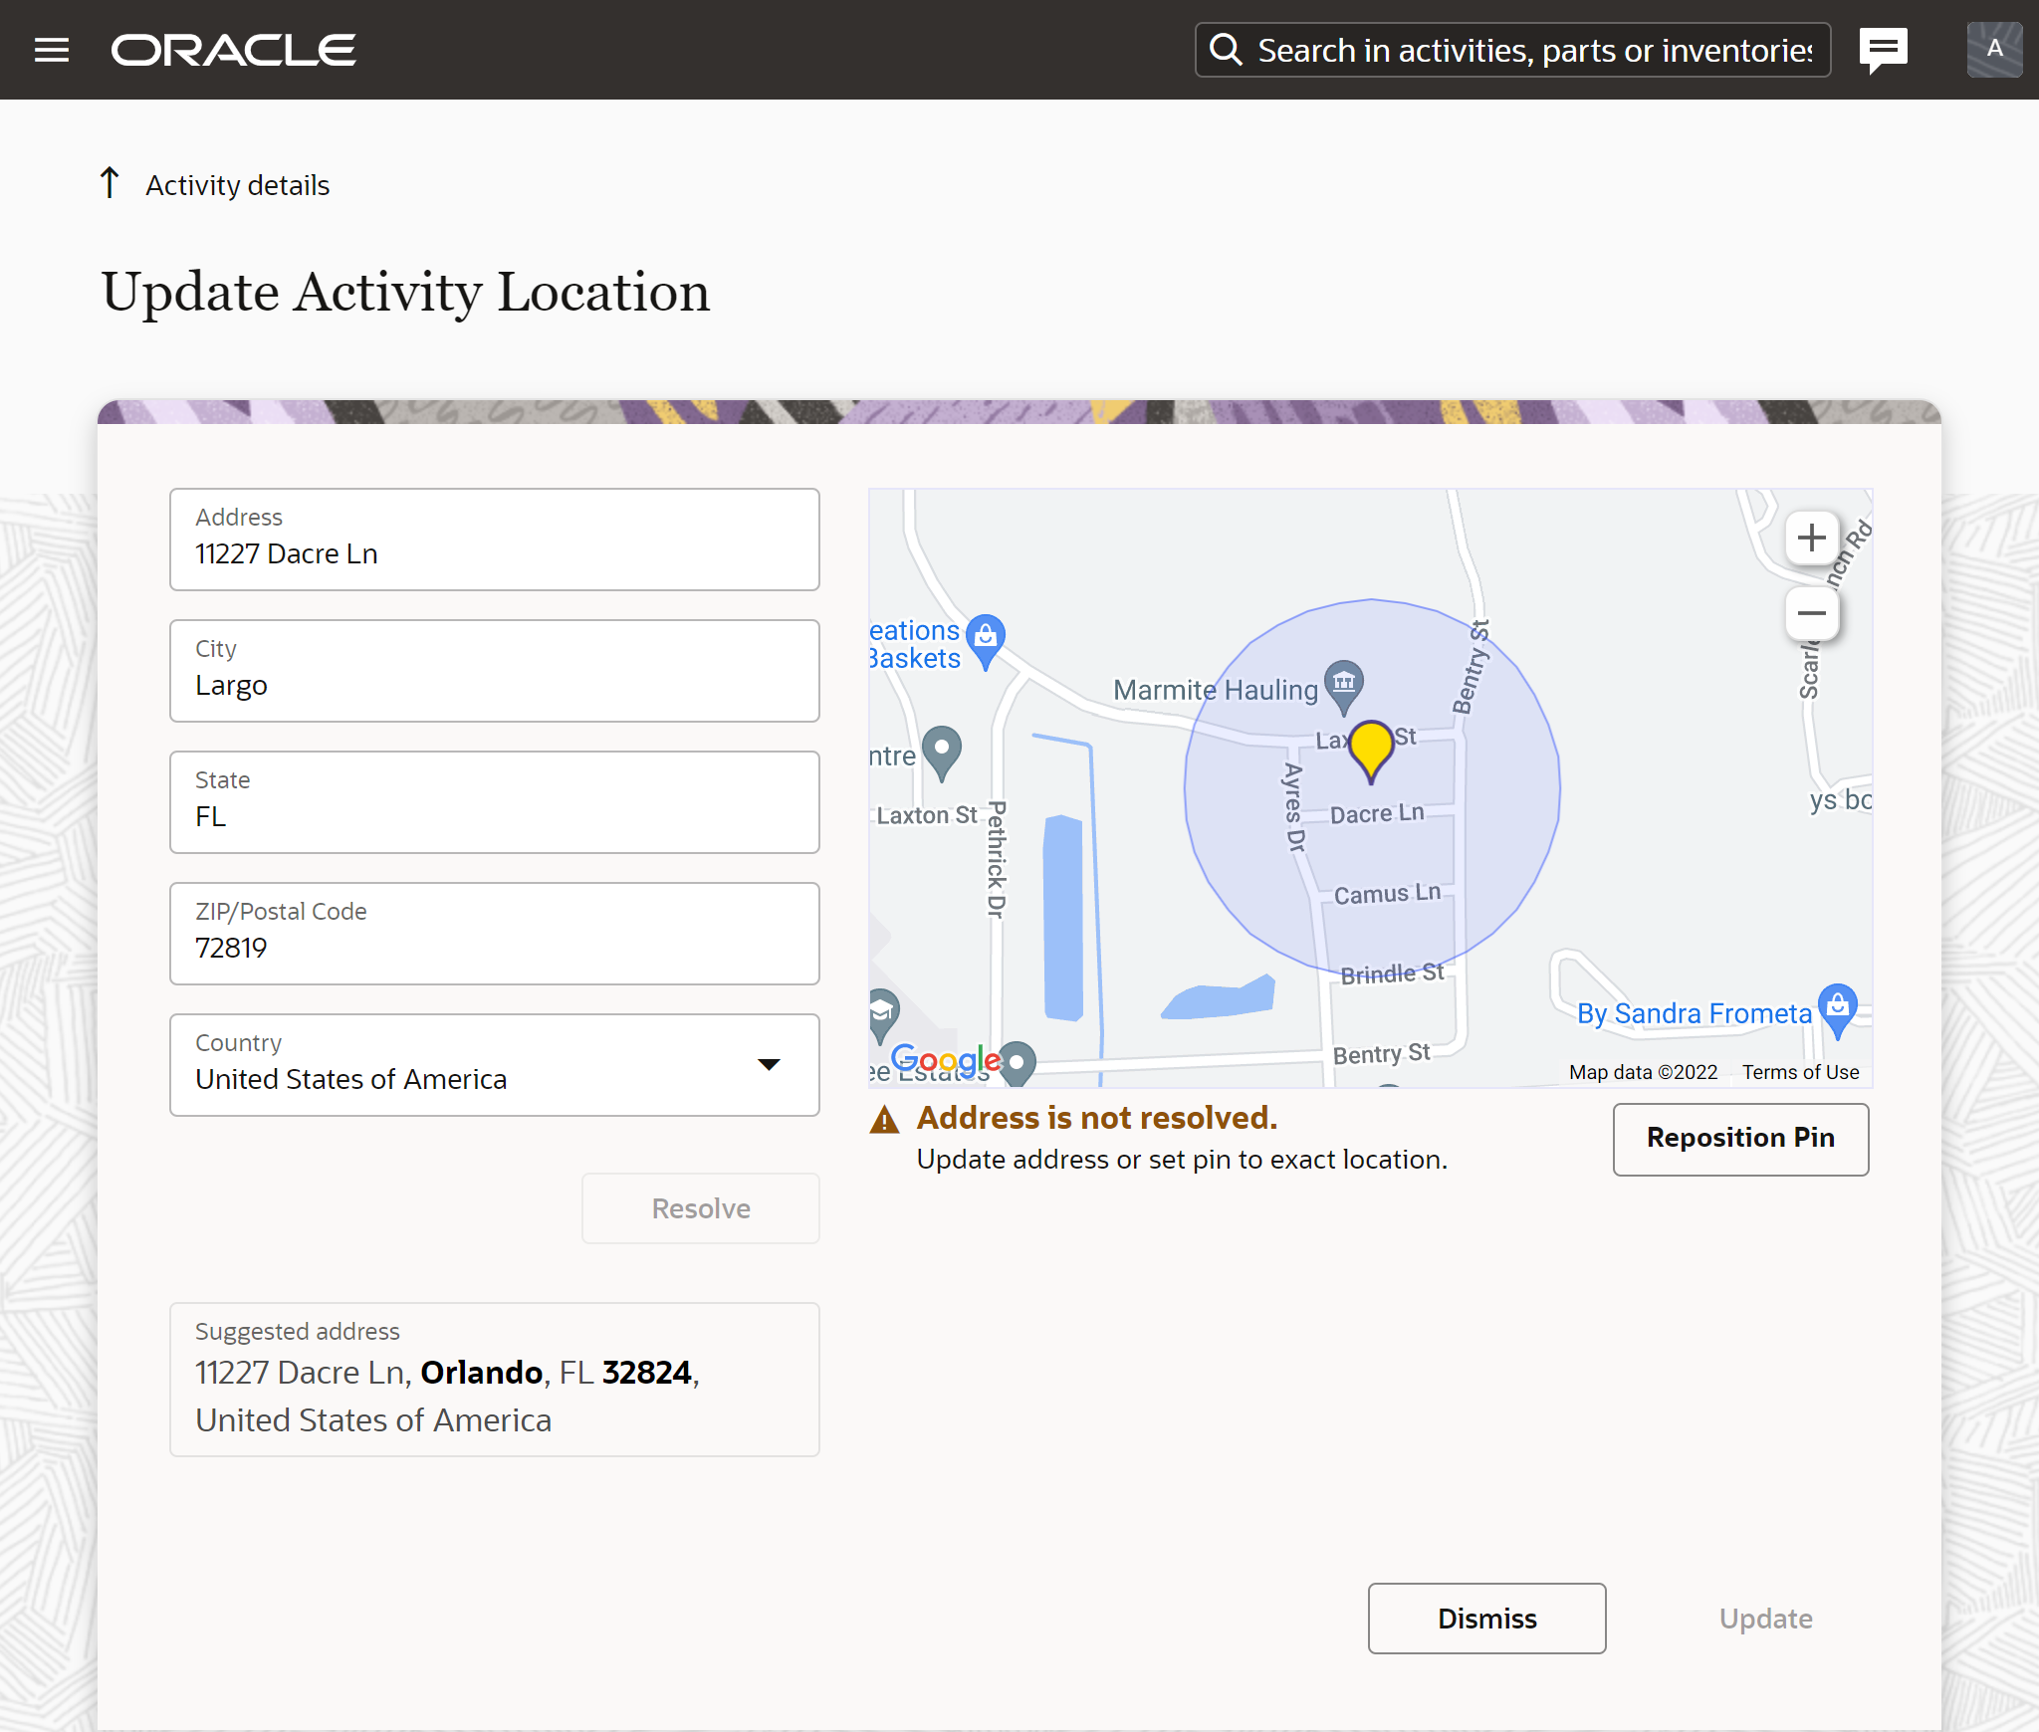
Task: Open the Terms of Use link
Action: [x=1800, y=1072]
